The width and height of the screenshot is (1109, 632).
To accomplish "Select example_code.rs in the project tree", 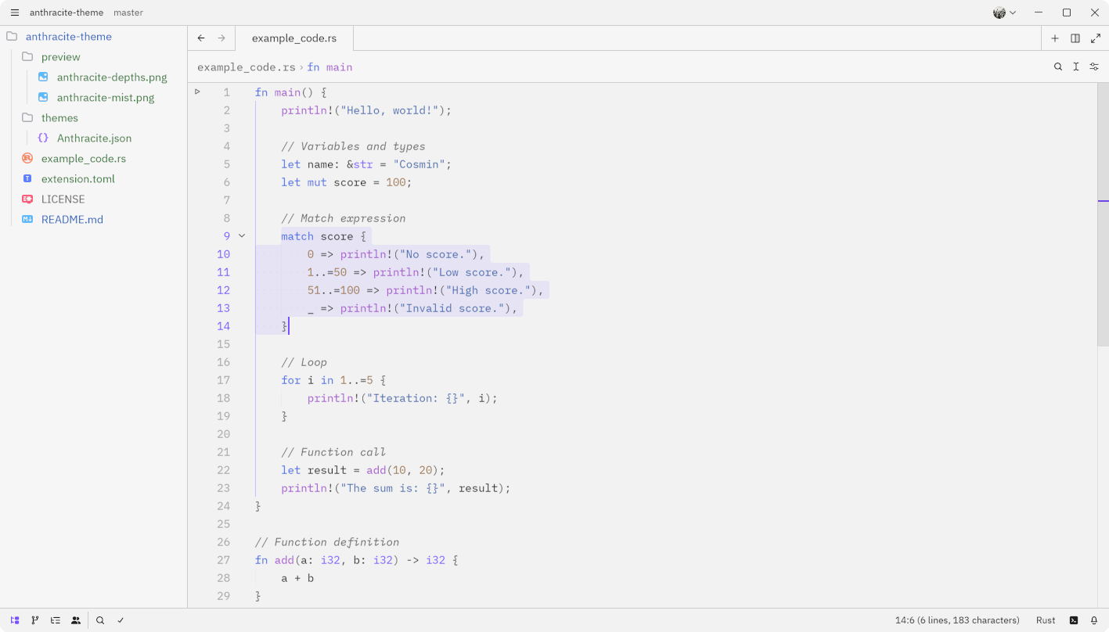I will [x=84, y=159].
